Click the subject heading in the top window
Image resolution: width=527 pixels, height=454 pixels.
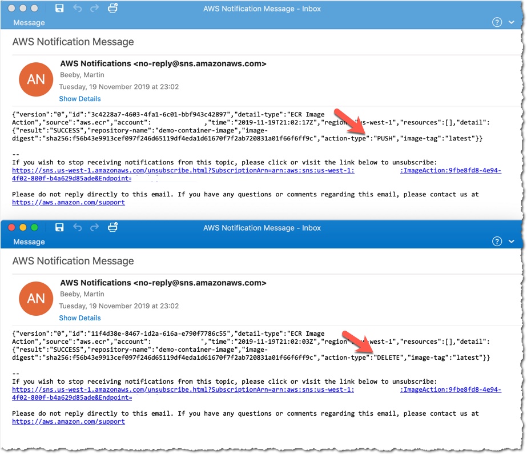pos(73,42)
